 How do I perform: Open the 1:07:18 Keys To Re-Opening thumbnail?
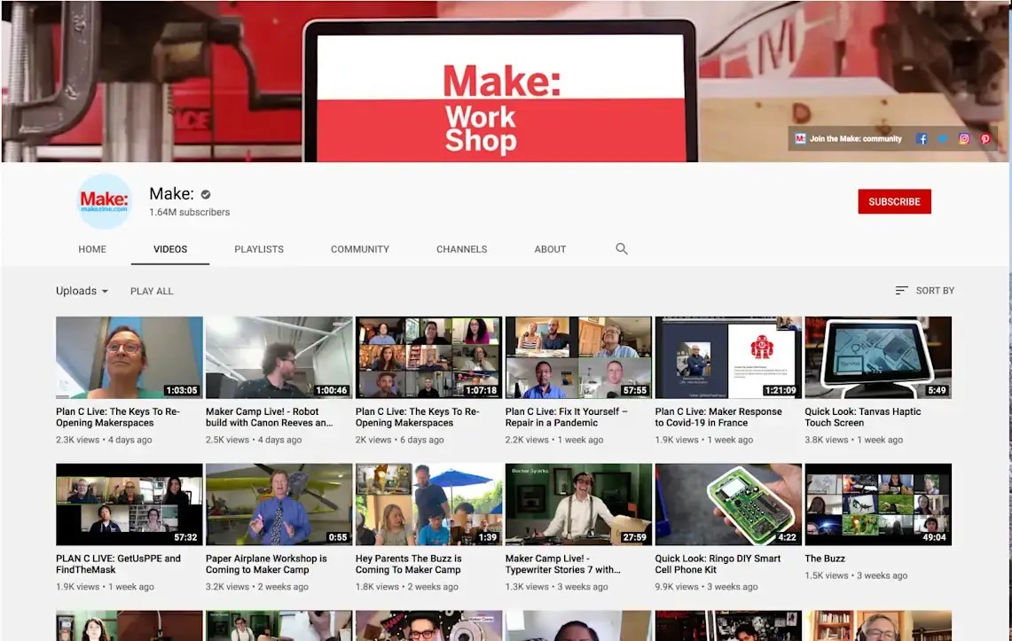tap(428, 357)
